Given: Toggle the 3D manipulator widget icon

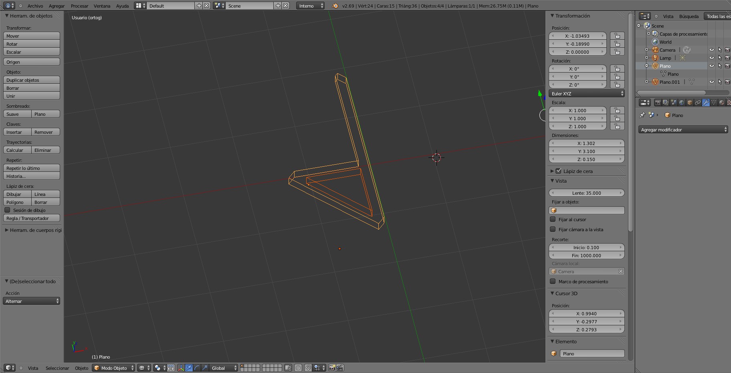Looking at the screenshot, I should (181, 368).
